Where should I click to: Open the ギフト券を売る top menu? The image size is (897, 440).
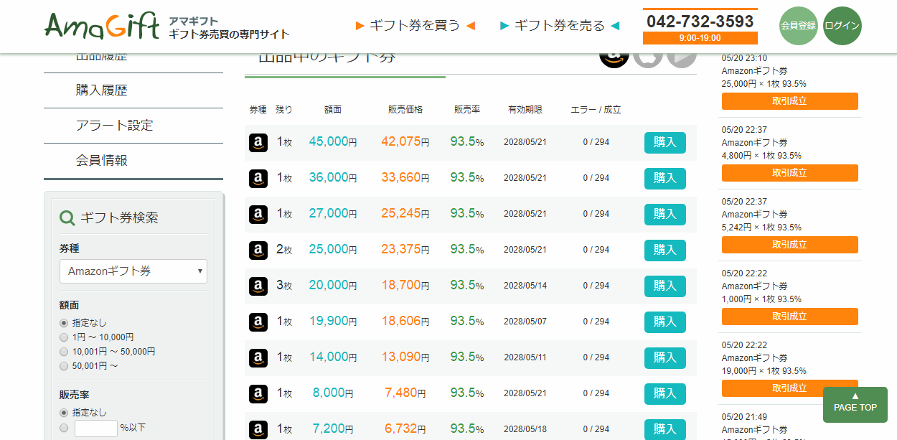(x=560, y=26)
